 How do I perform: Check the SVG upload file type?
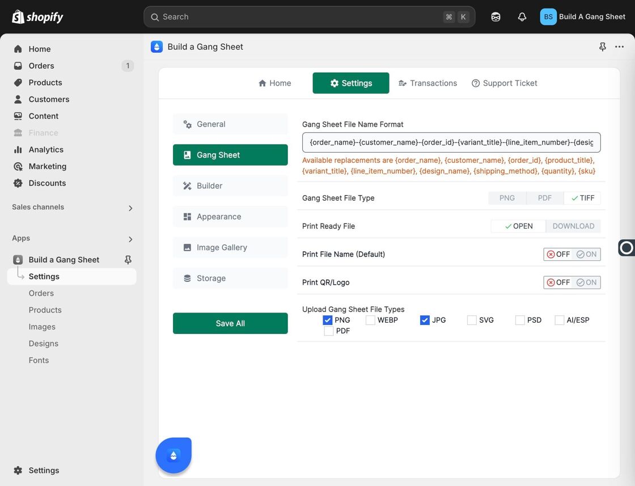pyautogui.click(x=472, y=320)
